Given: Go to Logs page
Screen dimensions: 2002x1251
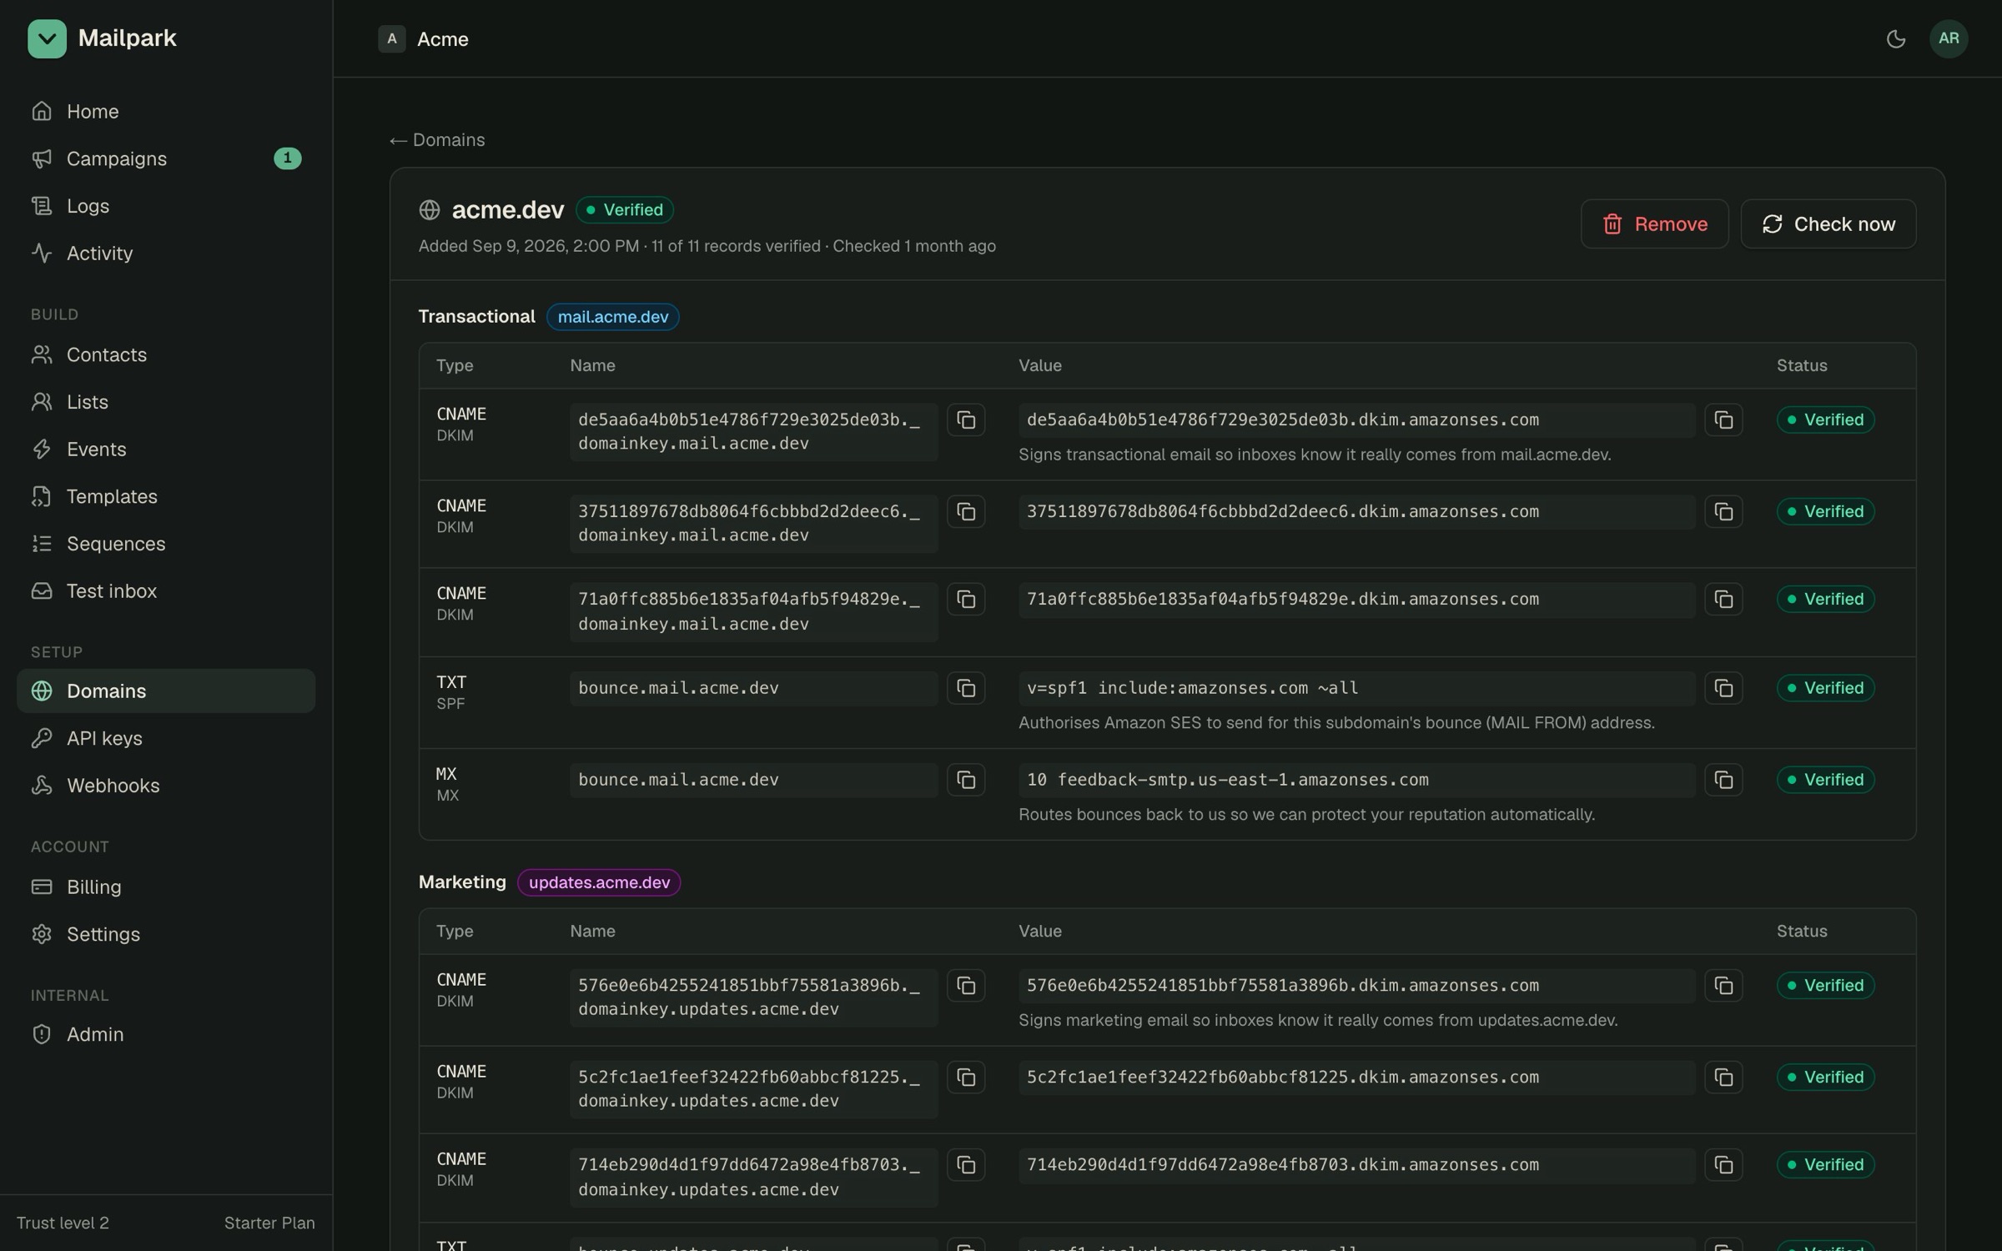Looking at the screenshot, I should tap(166, 206).
